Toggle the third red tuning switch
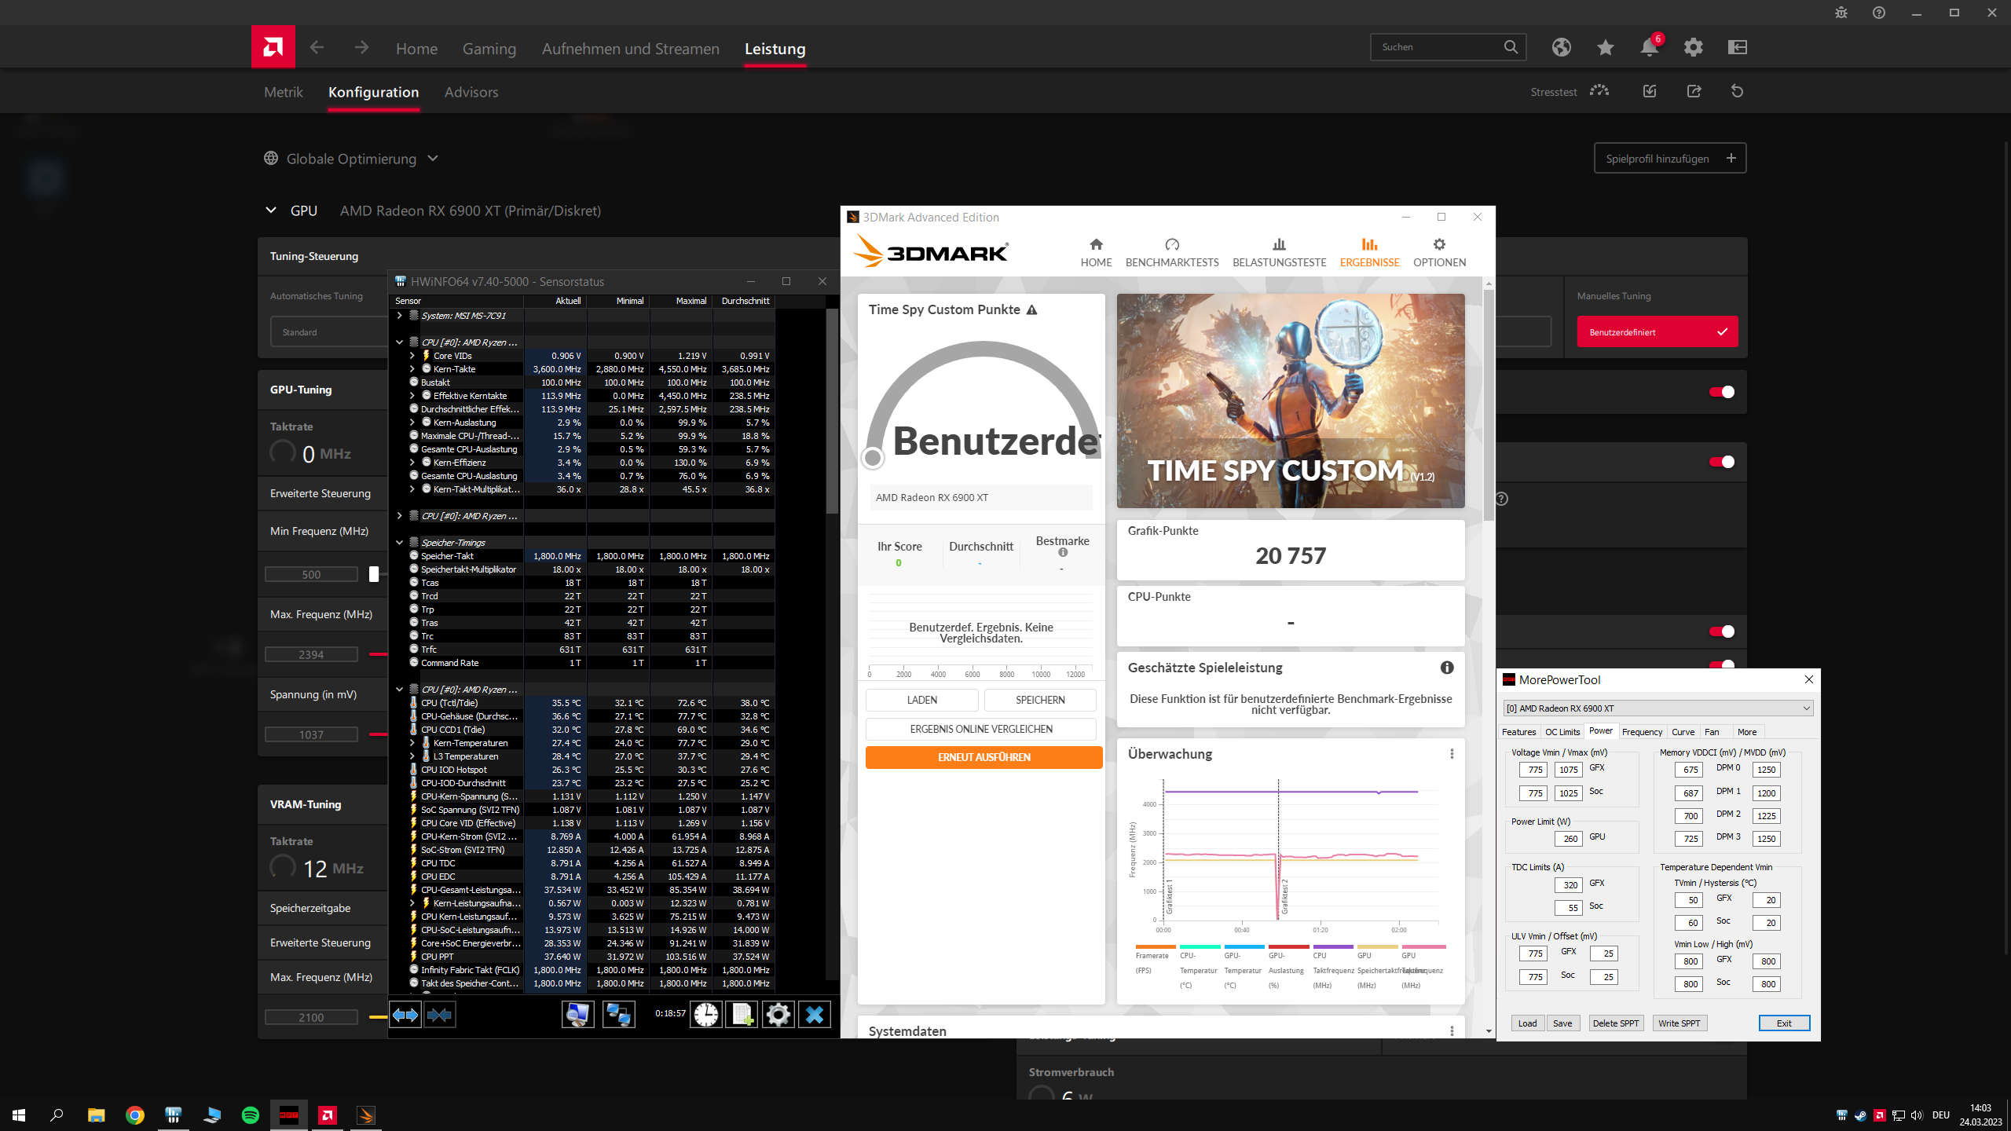The height and width of the screenshot is (1131, 2011). [1721, 631]
